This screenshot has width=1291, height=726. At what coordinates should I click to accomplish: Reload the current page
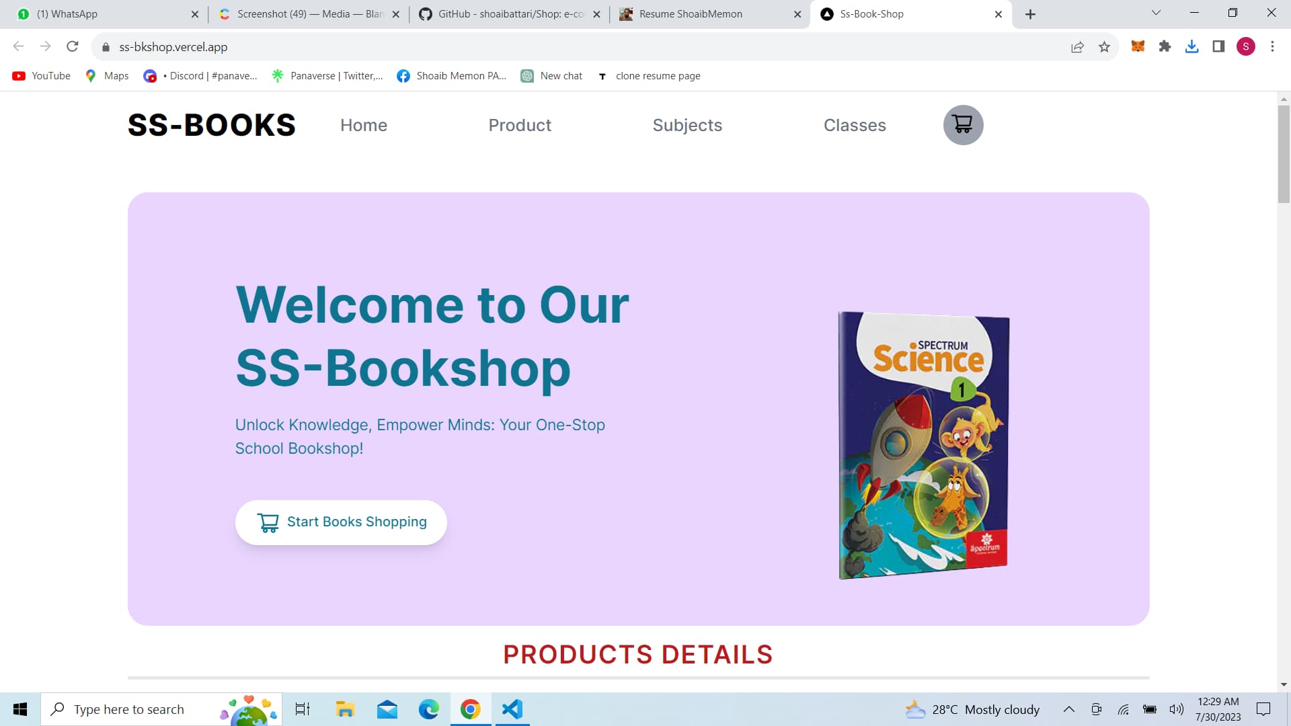tap(73, 46)
